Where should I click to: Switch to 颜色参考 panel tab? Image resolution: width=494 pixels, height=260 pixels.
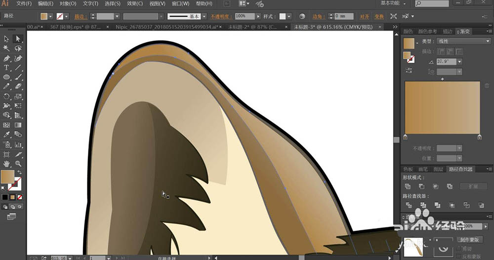pyautogui.click(x=427, y=32)
